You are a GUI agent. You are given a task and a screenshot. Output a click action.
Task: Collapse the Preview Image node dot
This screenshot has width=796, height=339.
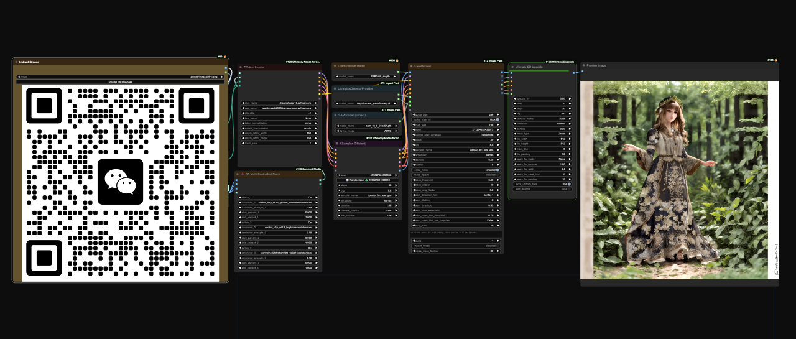pos(584,65)
